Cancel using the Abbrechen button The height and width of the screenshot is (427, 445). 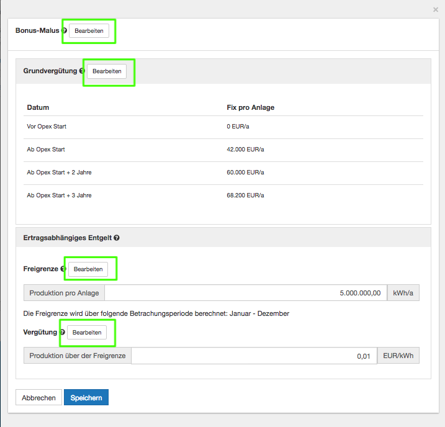[x=38, y=398]
